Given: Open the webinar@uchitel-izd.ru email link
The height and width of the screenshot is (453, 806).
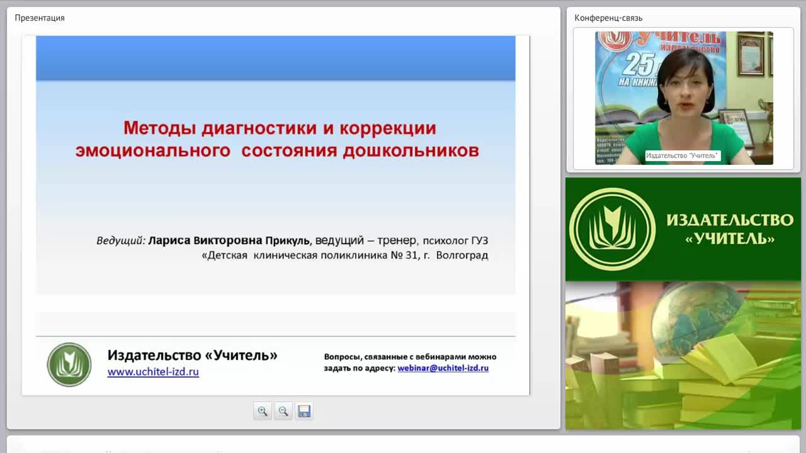Looking at the screenshot, I should coord(443,368).
